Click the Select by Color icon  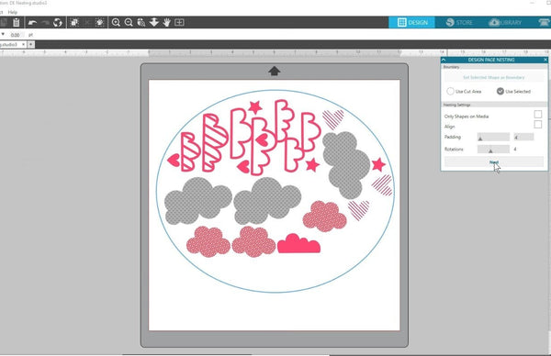pyautogui.click(x=100, y=22)
